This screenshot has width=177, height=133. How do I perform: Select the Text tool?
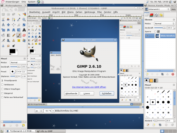tap(24, 30)
